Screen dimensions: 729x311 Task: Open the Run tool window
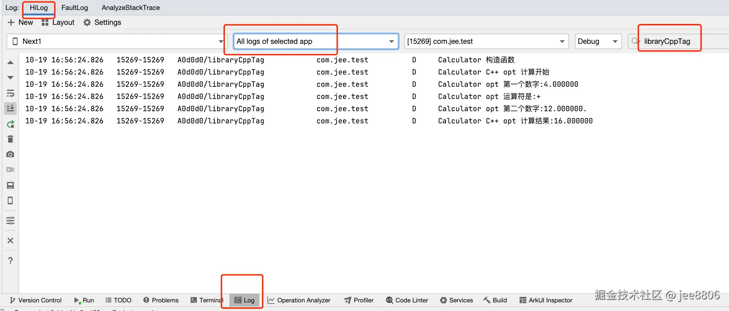pos(84,300)
